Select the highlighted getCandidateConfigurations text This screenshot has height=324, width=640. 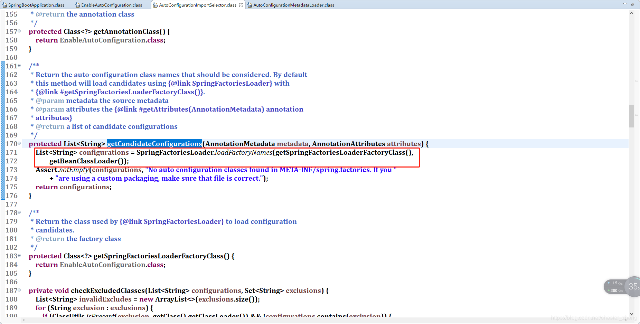154,143
